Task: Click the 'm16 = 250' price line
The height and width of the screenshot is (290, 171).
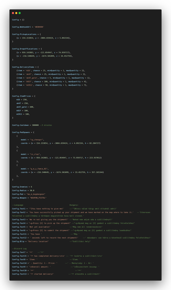Action: (x=22, y=100)
